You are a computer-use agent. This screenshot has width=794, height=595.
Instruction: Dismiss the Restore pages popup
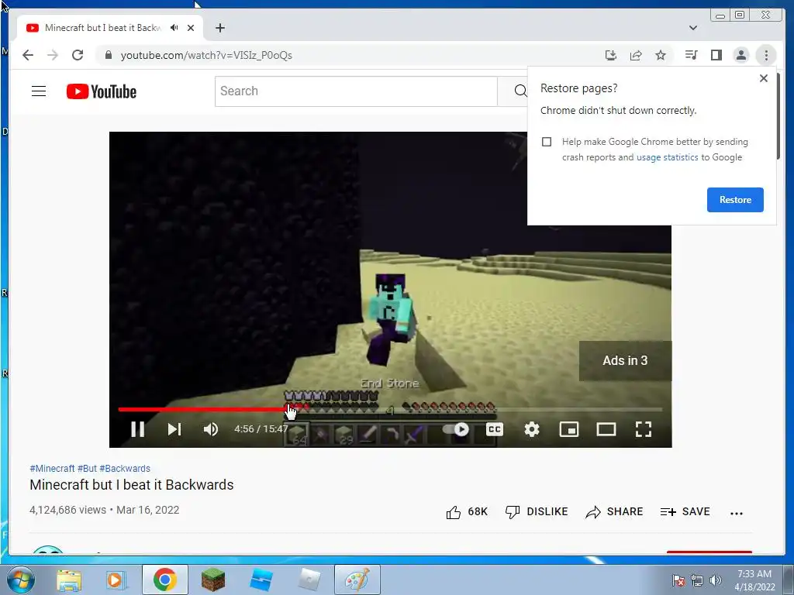coord(764,78)
